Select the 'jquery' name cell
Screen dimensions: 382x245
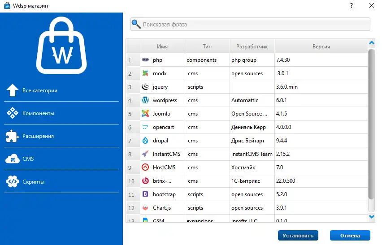click(x=162, y=86)
